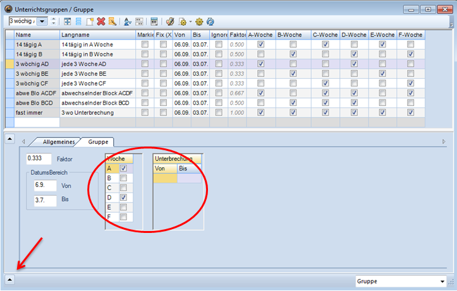Click the new entry icon with star

tap(89, 21)
